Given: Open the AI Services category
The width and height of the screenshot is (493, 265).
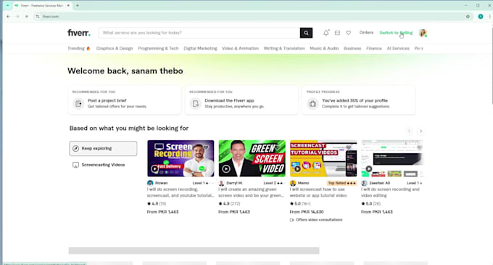Looking at the screenshot, I should coord(398,49).
